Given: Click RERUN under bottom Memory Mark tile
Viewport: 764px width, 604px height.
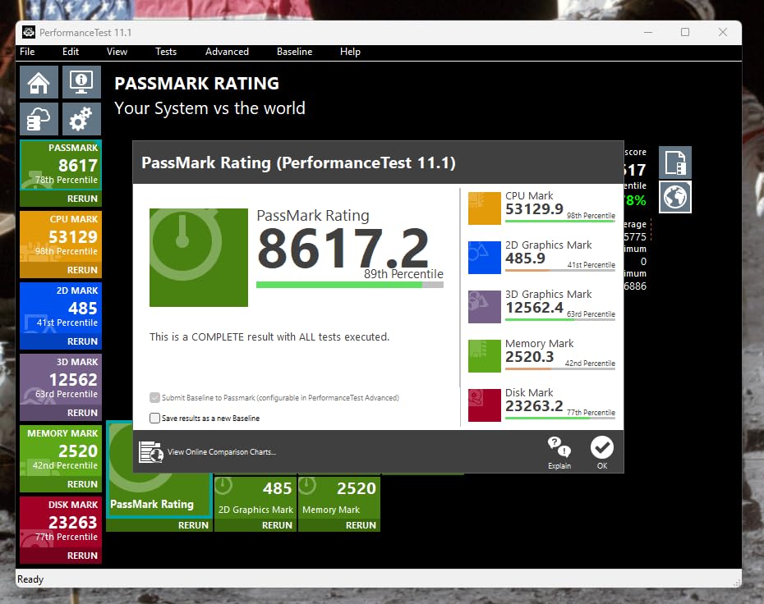Looking at the screenshot, I should point(361,526).
